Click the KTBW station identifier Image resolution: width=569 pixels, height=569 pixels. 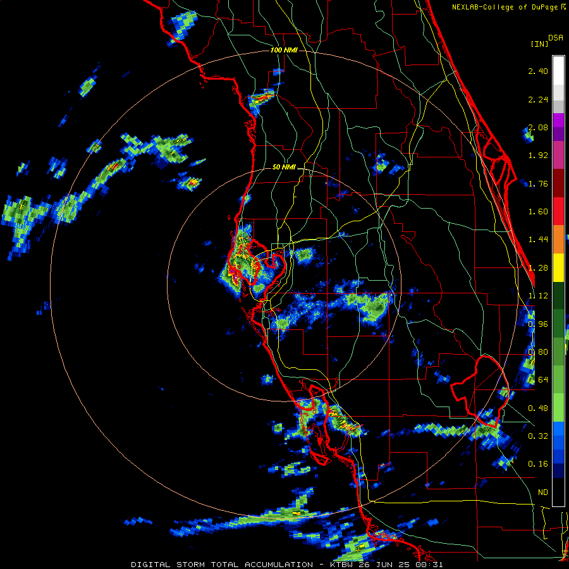pyautogui.click(x=343, y=565)
